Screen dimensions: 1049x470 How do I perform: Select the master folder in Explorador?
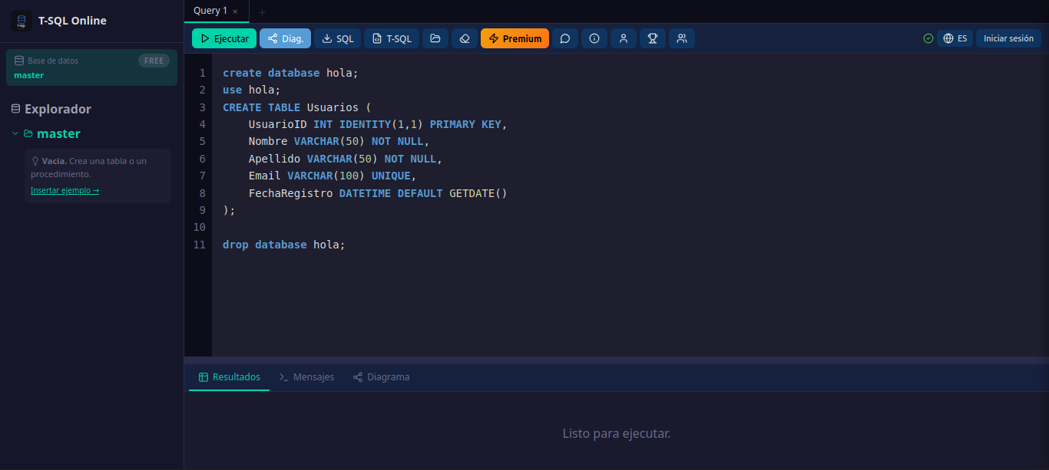click(x=58, y=133)
